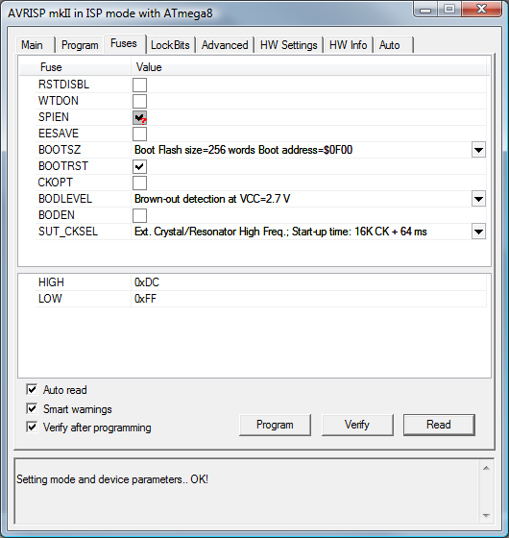The width and height of the screenshot is (509, 538).
Task: Click the Verify button
Action: [357, 425]
